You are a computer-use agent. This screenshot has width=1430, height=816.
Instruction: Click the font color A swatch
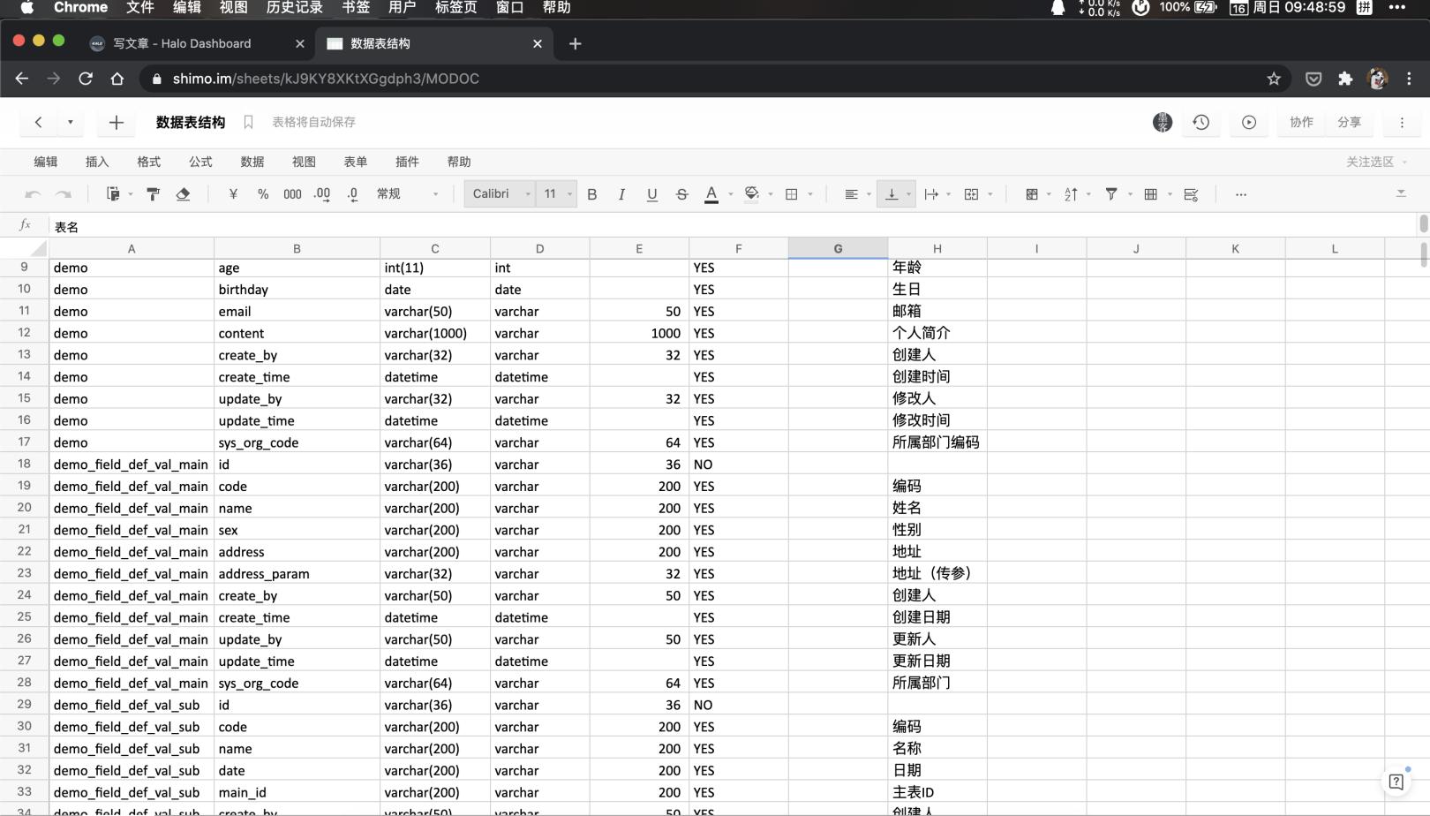coord(711,194)
